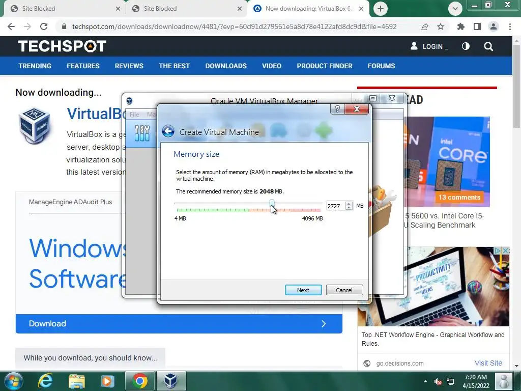Open a new browser tab
The width and height of the screenshot is (521, 391).
click(x=381, y=9)
